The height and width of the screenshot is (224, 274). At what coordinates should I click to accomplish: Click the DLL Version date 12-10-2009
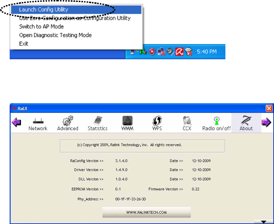201,179
